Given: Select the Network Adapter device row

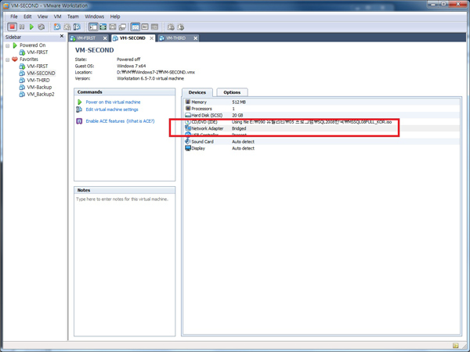Looking at the screenshot, I should coord(322,128).
